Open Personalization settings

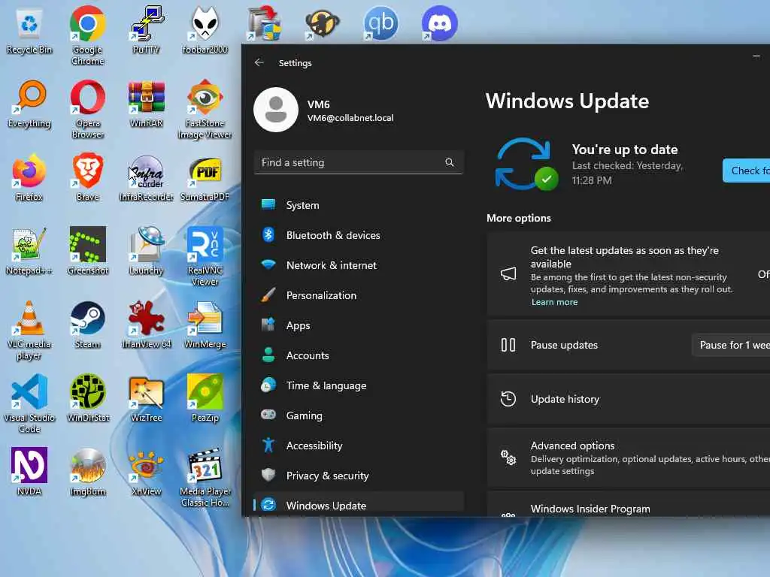click(x=359, y=295)
